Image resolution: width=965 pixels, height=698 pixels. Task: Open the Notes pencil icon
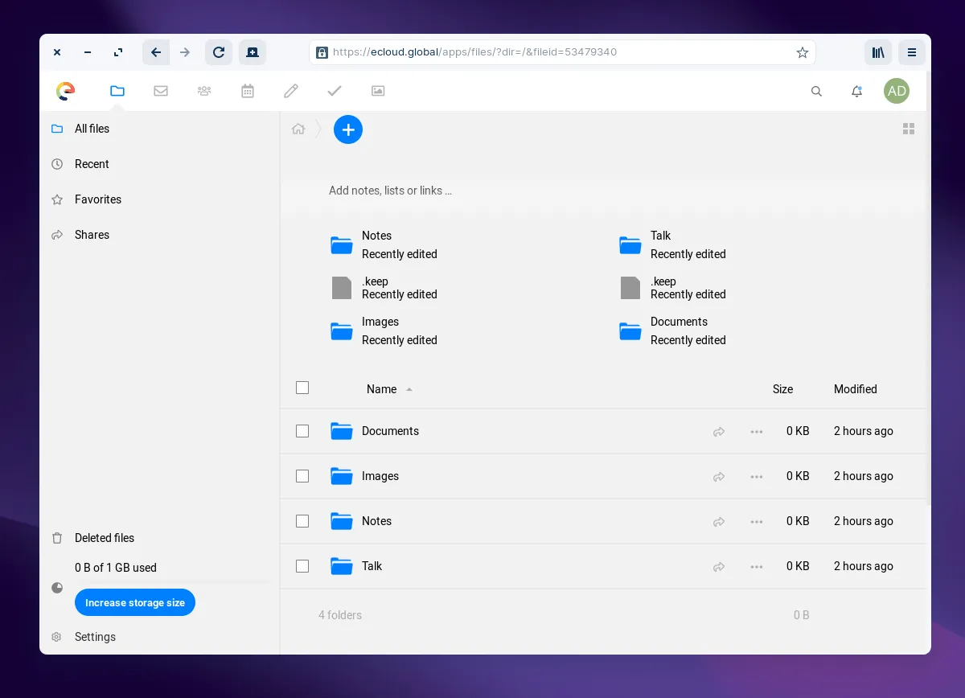pos(291,91)
